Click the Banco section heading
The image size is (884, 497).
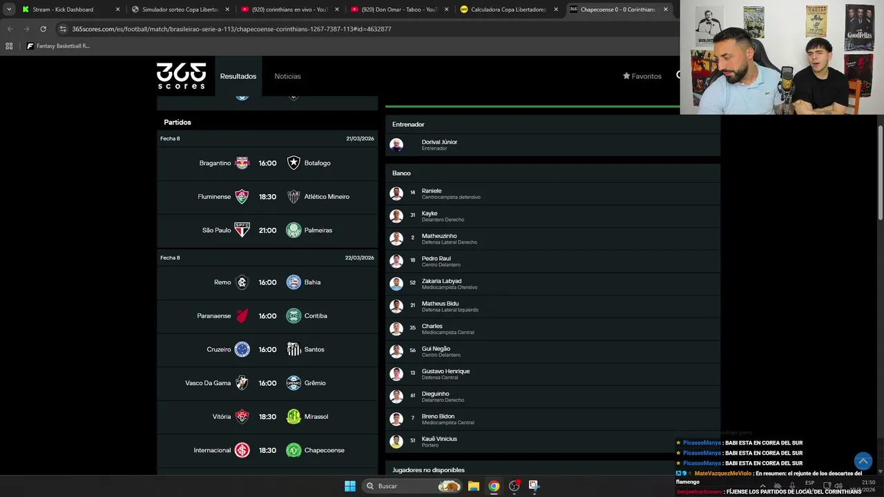click(x=401, y=173)
